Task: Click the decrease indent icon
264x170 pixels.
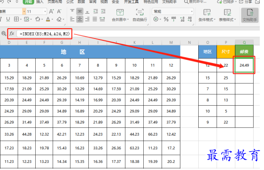Action: click(96, 11)
